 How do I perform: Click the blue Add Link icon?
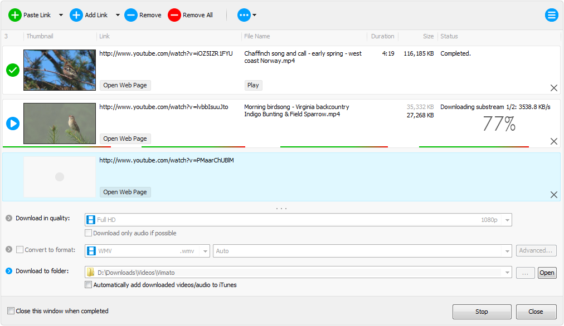76,15
